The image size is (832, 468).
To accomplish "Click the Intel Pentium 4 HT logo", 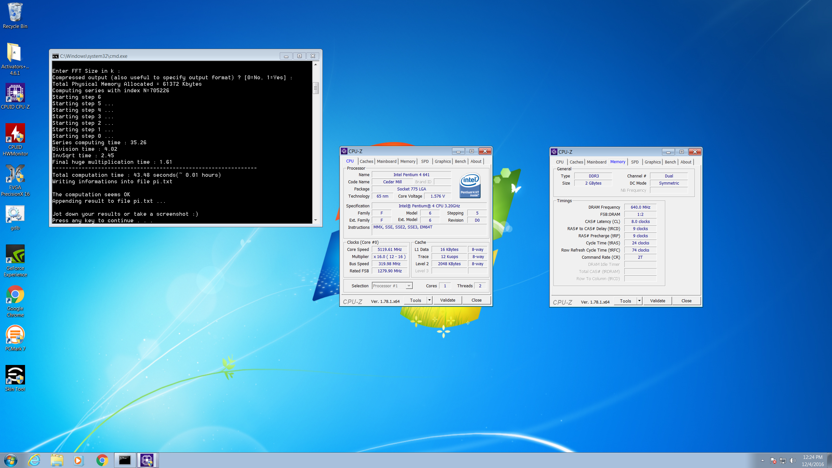I will pos(470,185).
